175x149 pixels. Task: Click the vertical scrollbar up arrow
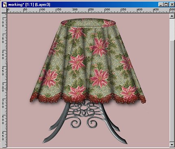[x=172, y=16]
